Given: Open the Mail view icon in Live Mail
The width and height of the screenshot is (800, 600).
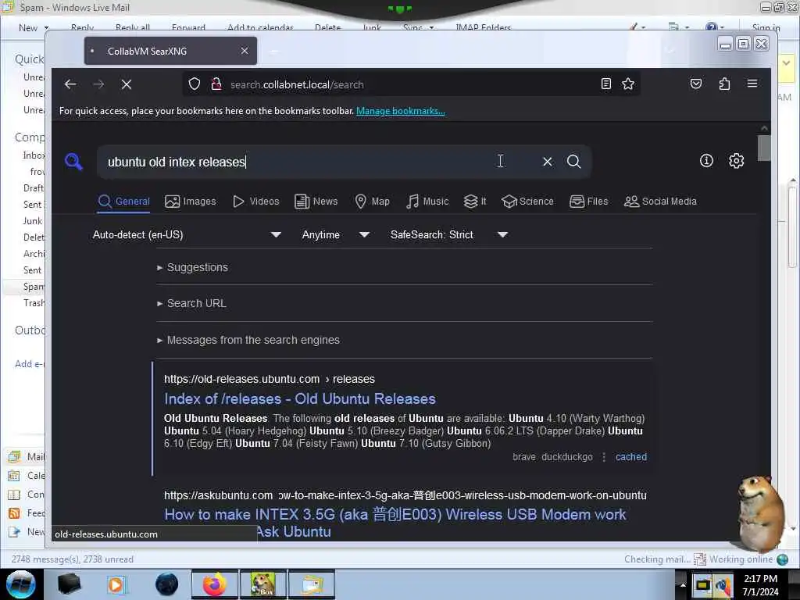Looking at the screenshot, I should (x=14, y=456).
